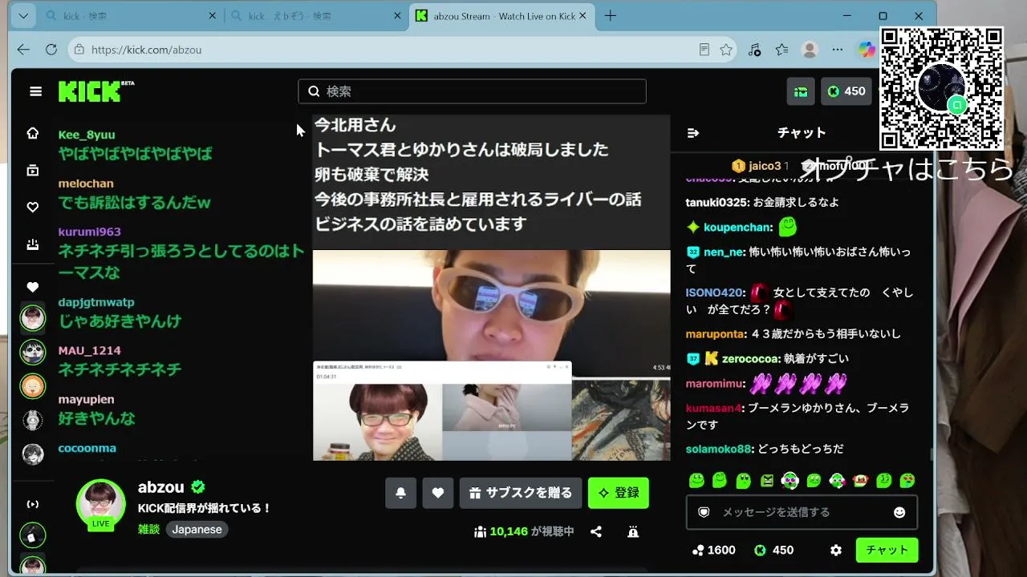Close the "kick えbぞう - 検索" tab
The width and height of the screenshot is (1027, 577).
click(x=397, y=16)
